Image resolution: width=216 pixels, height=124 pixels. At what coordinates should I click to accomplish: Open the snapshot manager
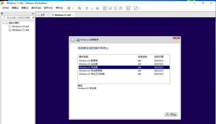coord(97,8)
